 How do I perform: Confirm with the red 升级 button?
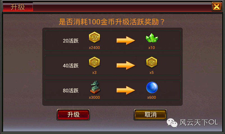73,114
